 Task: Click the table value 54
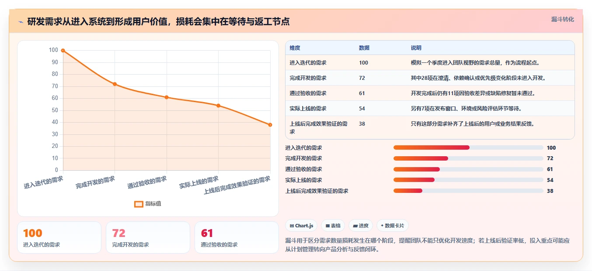pos(362,109)
